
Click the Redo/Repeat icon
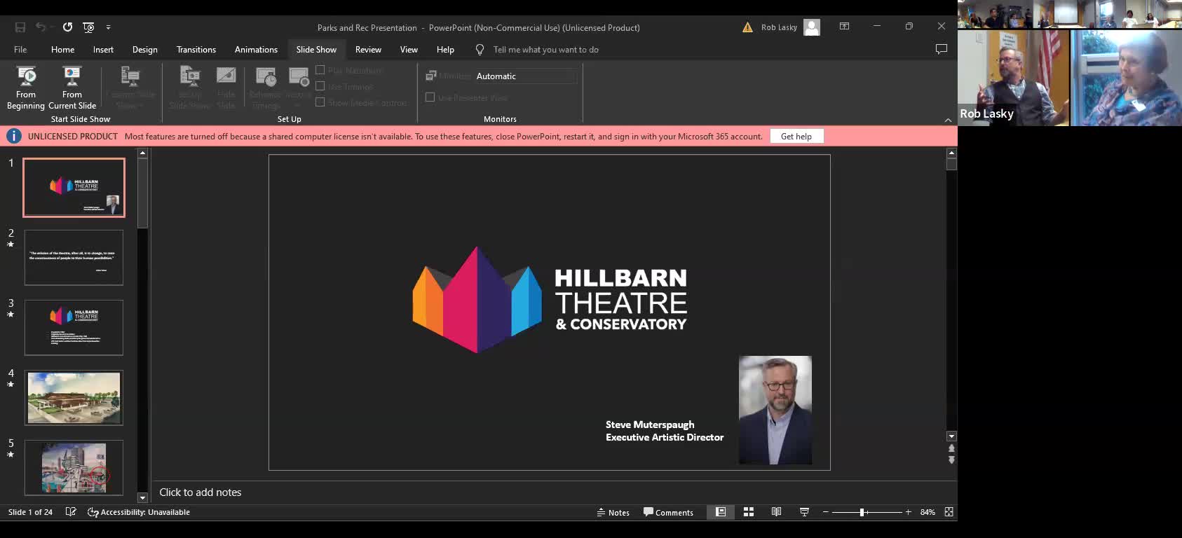[67, 27]
